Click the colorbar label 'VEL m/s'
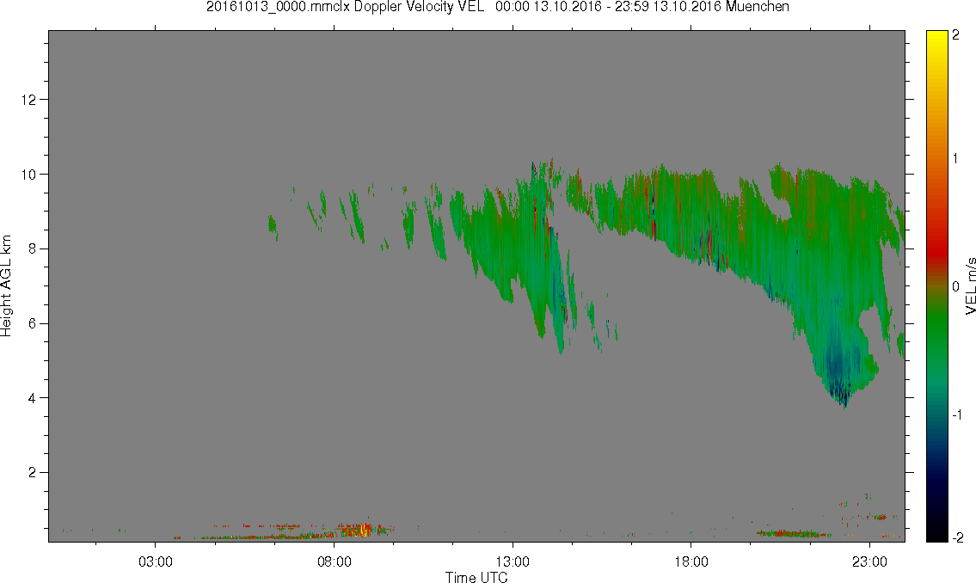 (x=970, y=286)
